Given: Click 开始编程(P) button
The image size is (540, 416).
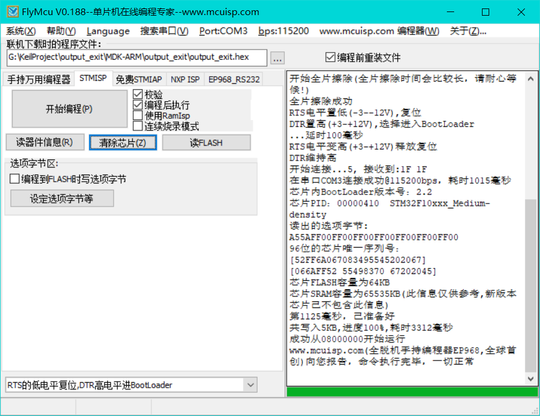Looking at the screenshot, I should 69,109.
